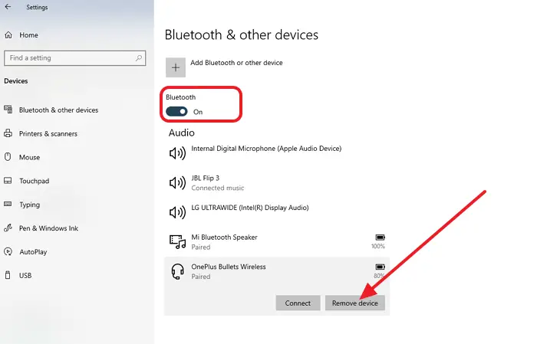Open Pen & Windows Ink settings

click(x=48, y=228)
